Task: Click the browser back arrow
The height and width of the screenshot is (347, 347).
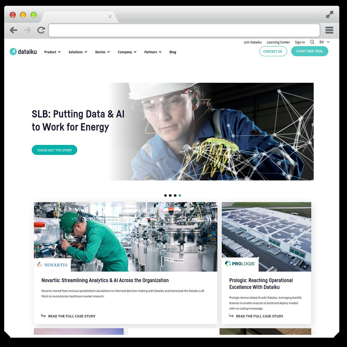Action: coord(13,30)
